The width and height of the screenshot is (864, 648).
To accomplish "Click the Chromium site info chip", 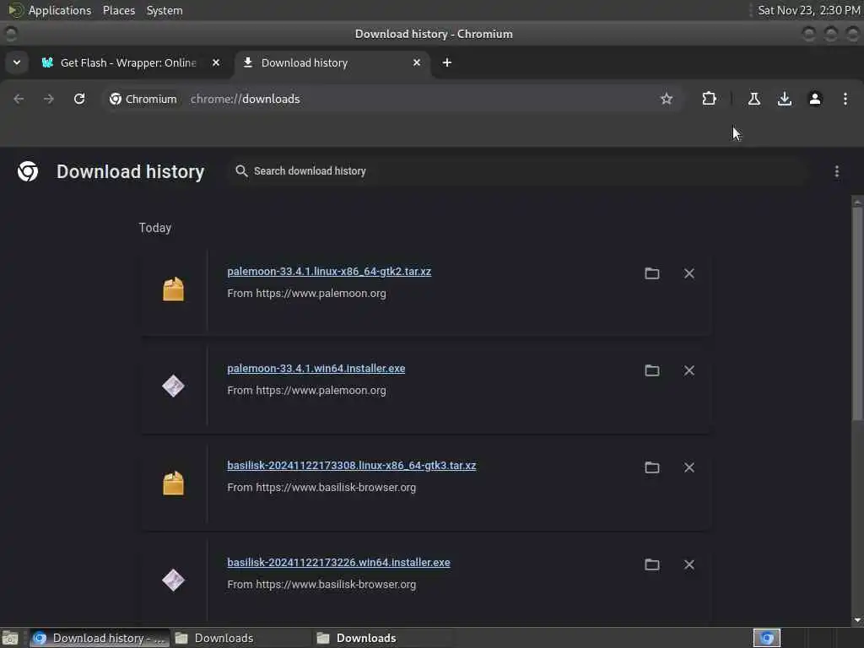I will [143, 99].
